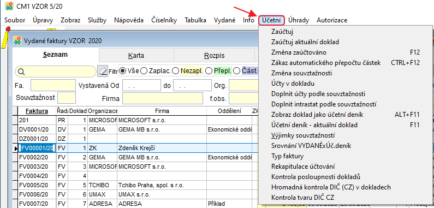Click the Oddělení column header
This screenshot has width=434, height=208.
[229, 111]
